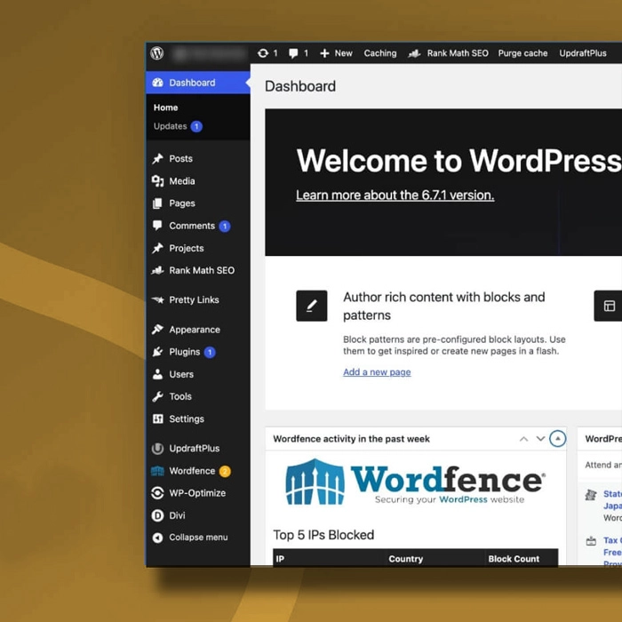Viewport: 622px width, 622px height.
Task: Click the Updates count badge in sidebar
Action: point(196,126)
